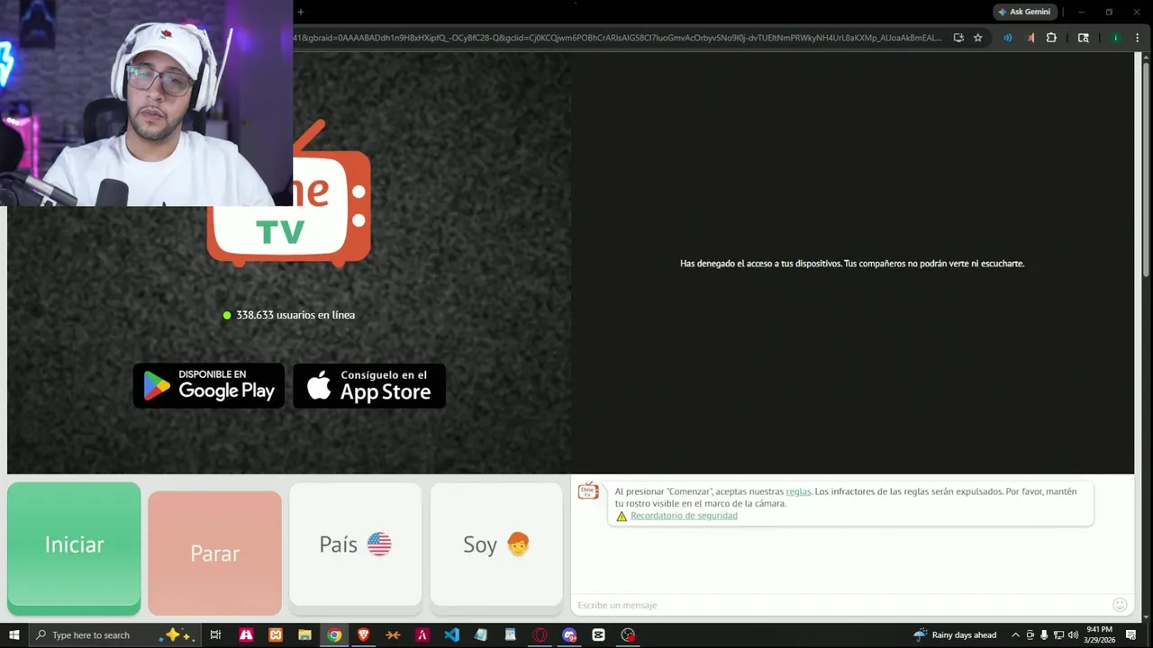Bookmark this page with star icon
The image size is (1153, 648).
(x=978, y=38)
